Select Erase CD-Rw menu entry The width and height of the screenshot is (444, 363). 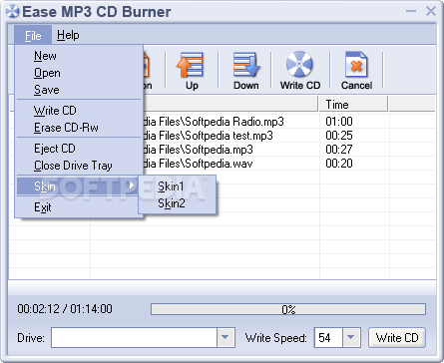click(79, 128)
